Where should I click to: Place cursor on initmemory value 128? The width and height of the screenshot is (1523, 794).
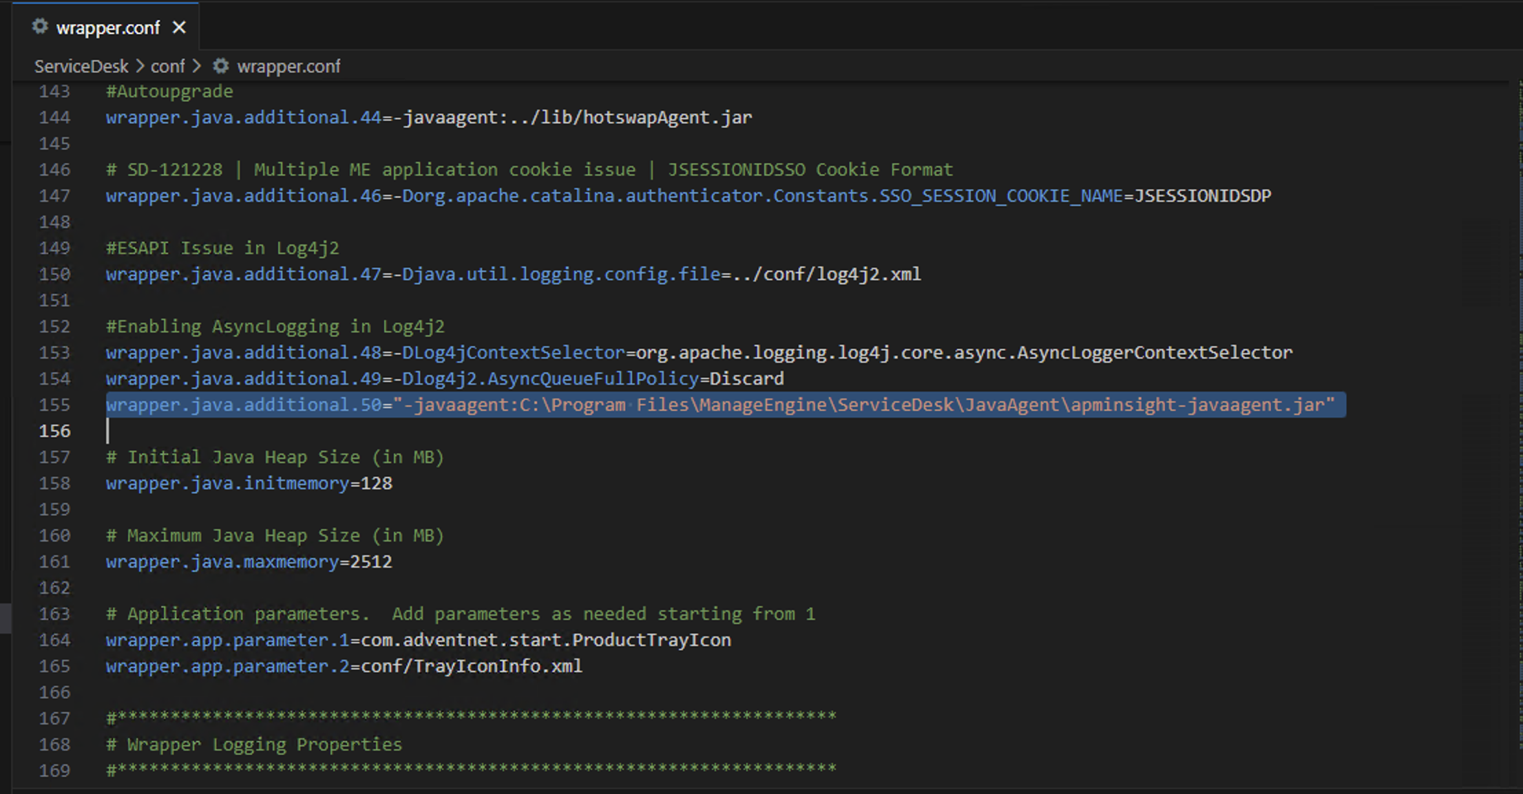[377, 483]
